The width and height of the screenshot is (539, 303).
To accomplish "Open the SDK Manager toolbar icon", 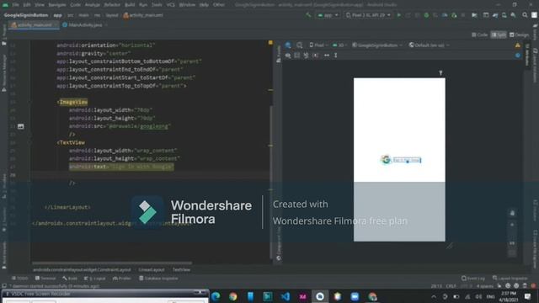I will 513,15.
